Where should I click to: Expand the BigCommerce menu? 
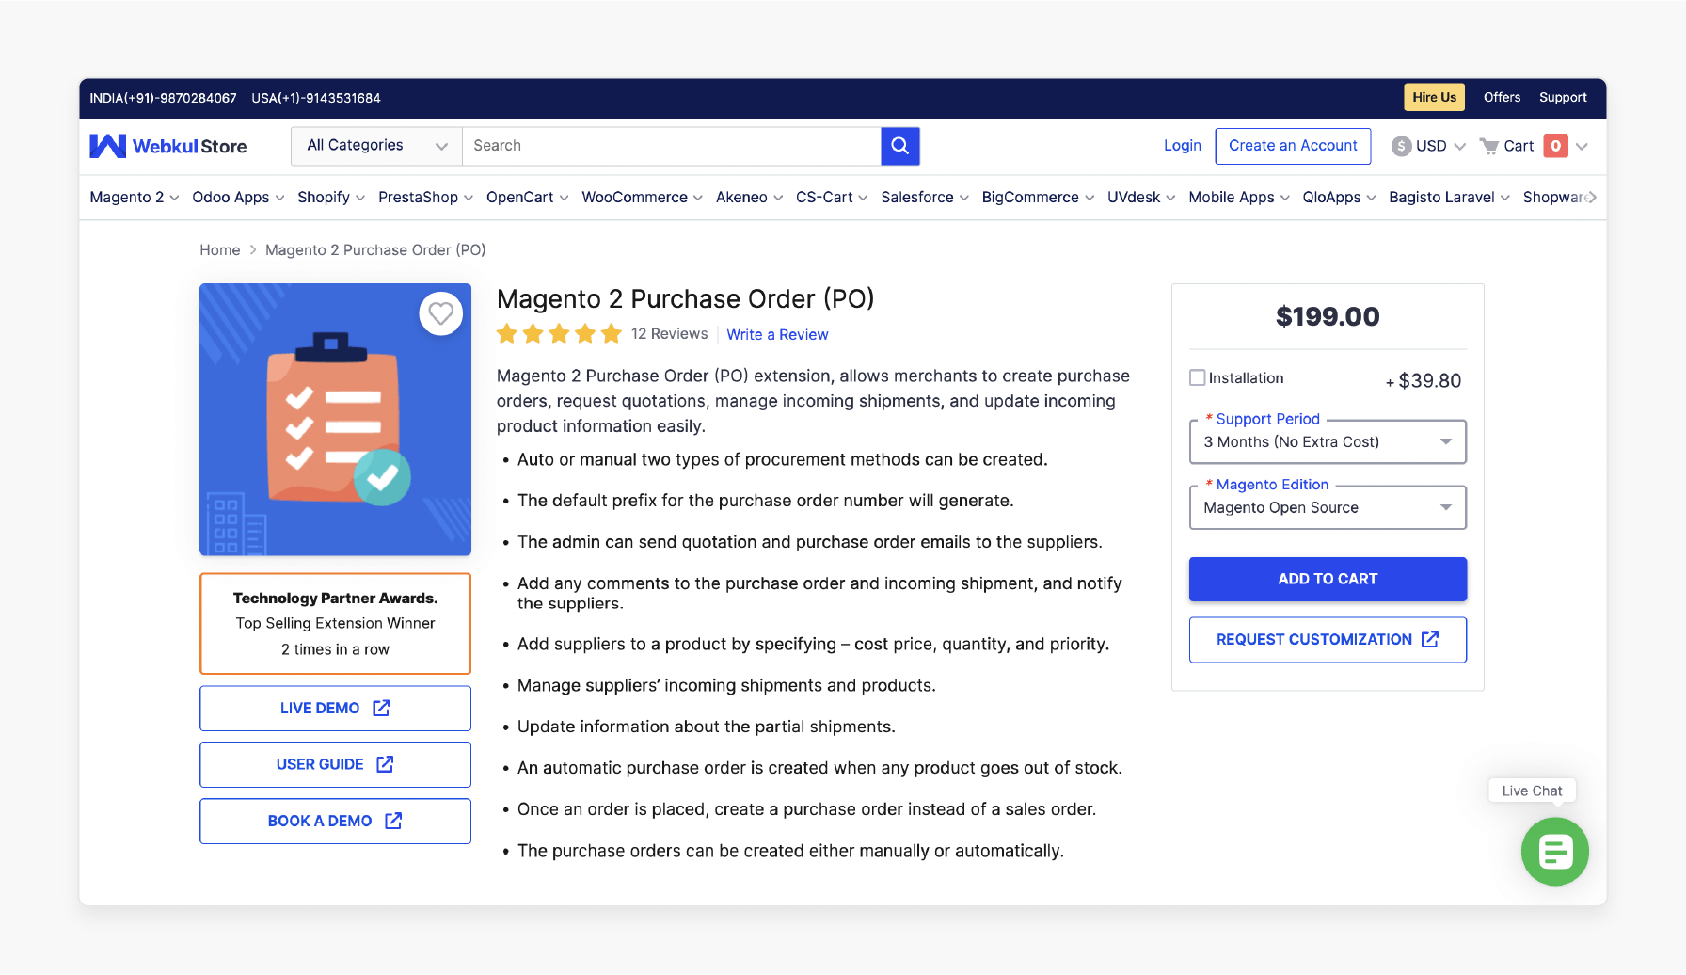pyautogui.click(x=1039, y=197)
